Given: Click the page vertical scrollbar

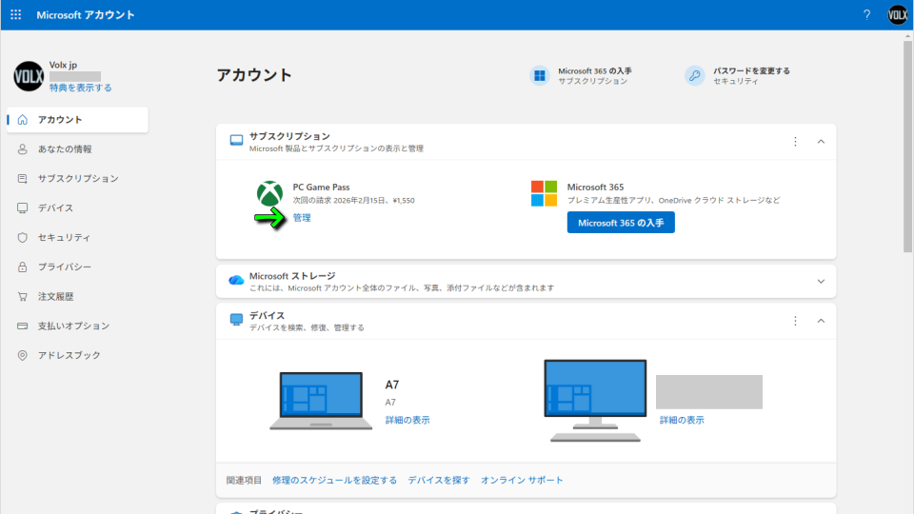Looking at the screenshot, I should (907, 143).
